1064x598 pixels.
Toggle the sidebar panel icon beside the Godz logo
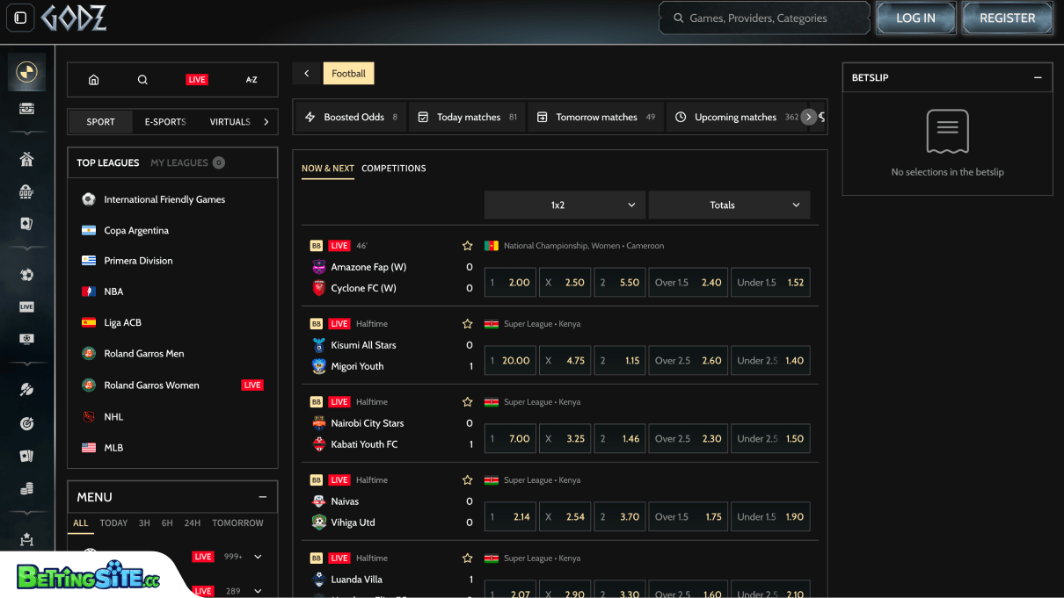[20, 18]
